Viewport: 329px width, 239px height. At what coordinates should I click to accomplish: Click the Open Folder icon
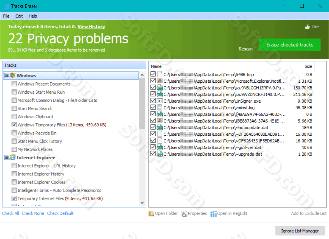(151, 213)
